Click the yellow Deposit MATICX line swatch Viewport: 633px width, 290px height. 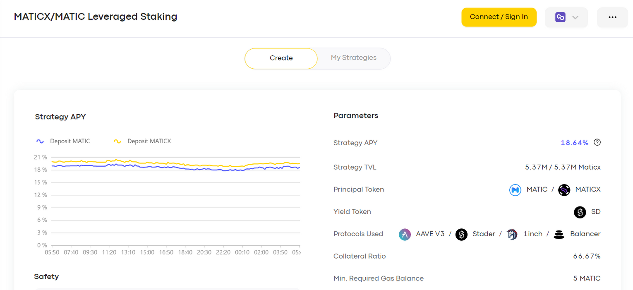click(117, 141)
